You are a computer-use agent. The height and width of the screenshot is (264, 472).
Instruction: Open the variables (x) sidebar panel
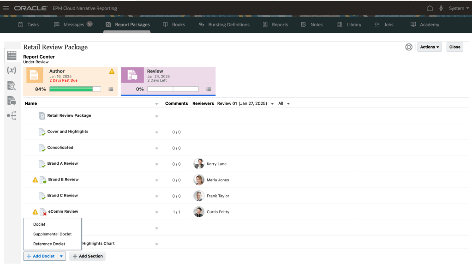pyautogui.click(x=12, y=70)
